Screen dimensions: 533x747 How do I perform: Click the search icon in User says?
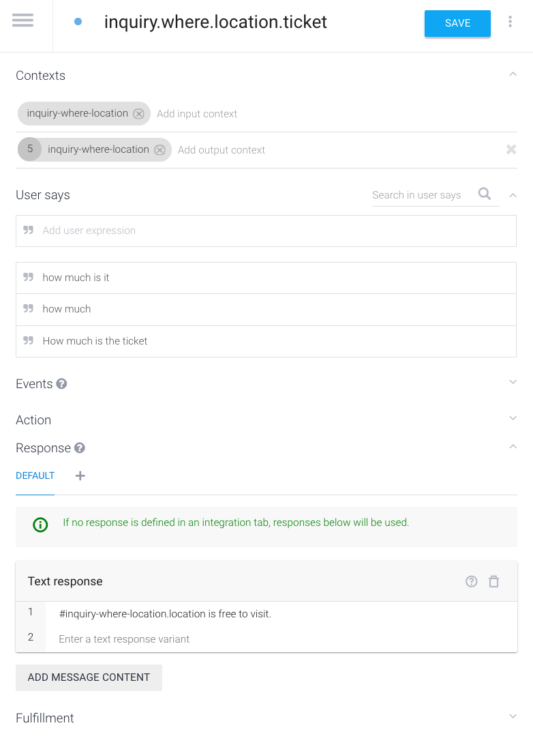coord(485,194)
